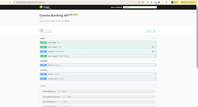Click the Authorize button
The width and height of the screenshot is (198, 107).
[x=151, y=31]
